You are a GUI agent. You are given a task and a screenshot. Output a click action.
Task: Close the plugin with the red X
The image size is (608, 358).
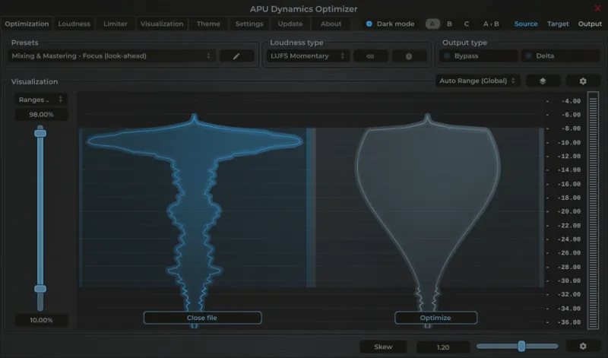click(x=597, y=8)
